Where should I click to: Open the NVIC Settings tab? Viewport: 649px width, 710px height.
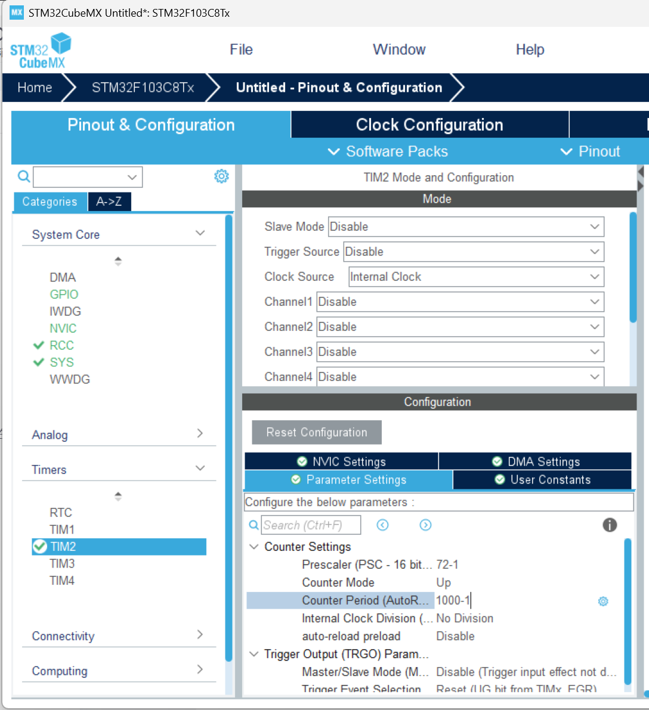pyautogui.click(x=341, y=461)
